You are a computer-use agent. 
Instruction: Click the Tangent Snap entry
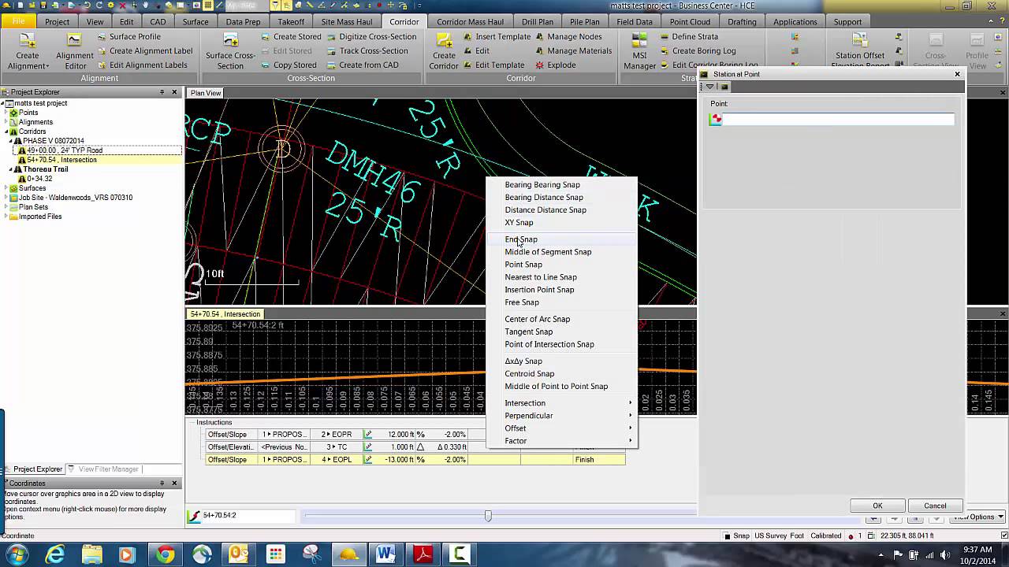pos(561,332)
